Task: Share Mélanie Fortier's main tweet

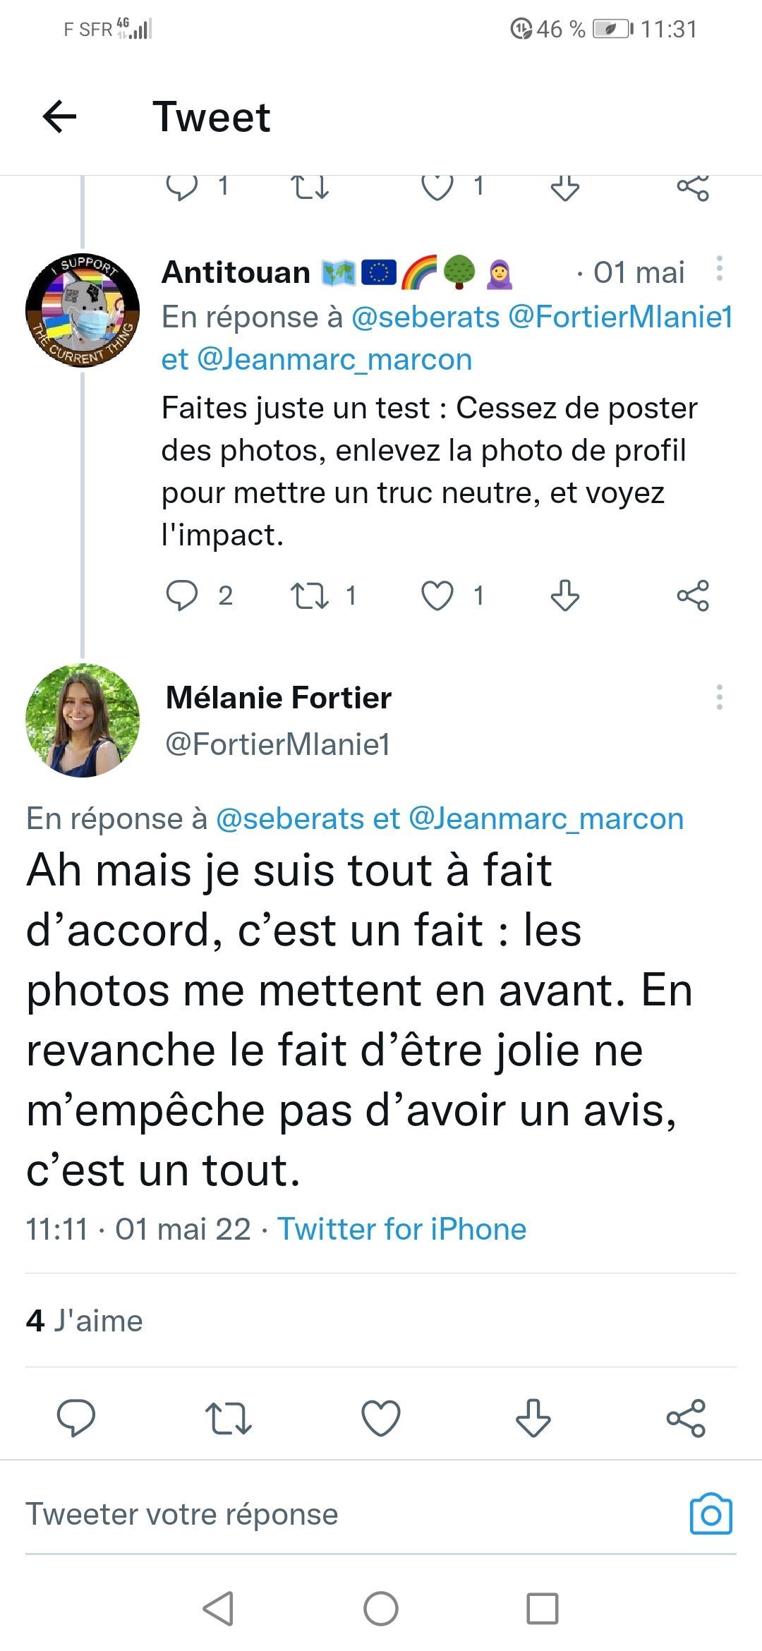Action: 686,1418
